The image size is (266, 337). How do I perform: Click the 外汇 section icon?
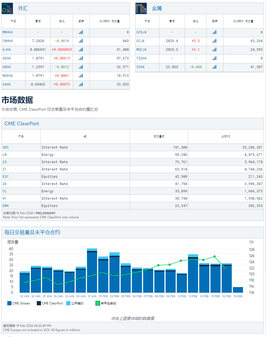7,8
